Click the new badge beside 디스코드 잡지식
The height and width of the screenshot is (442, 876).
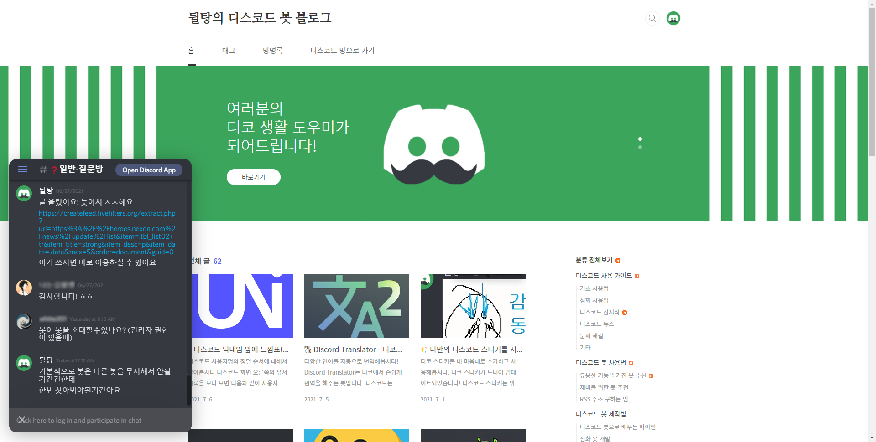pyautogui.click(x=625, y=313)
